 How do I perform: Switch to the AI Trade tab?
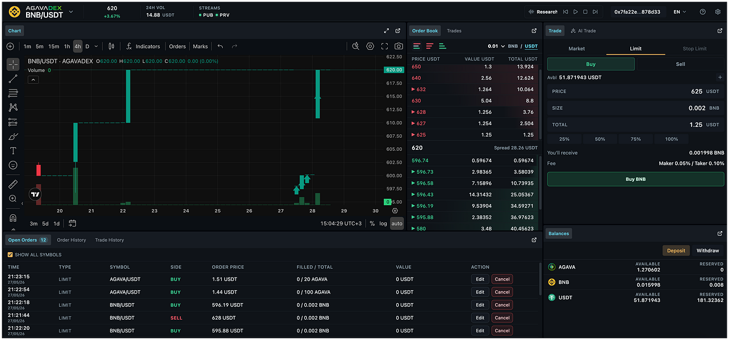[x=583, y=31]
